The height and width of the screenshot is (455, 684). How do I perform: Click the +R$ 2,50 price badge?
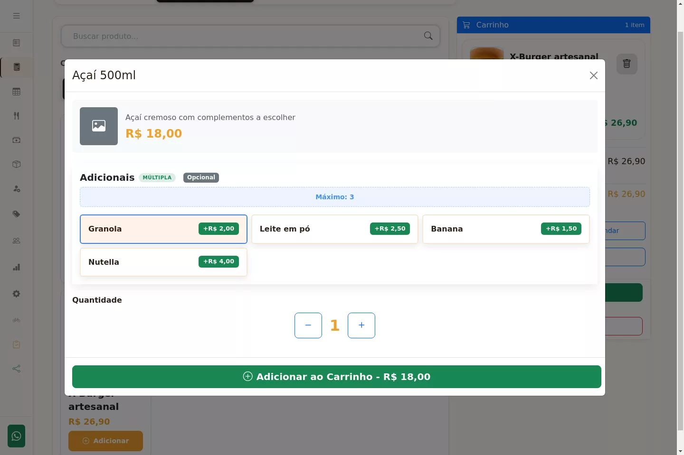390,229
